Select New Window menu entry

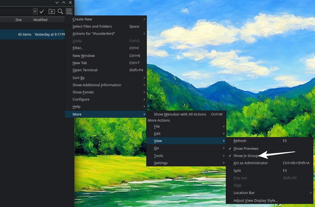click(106, 56)
